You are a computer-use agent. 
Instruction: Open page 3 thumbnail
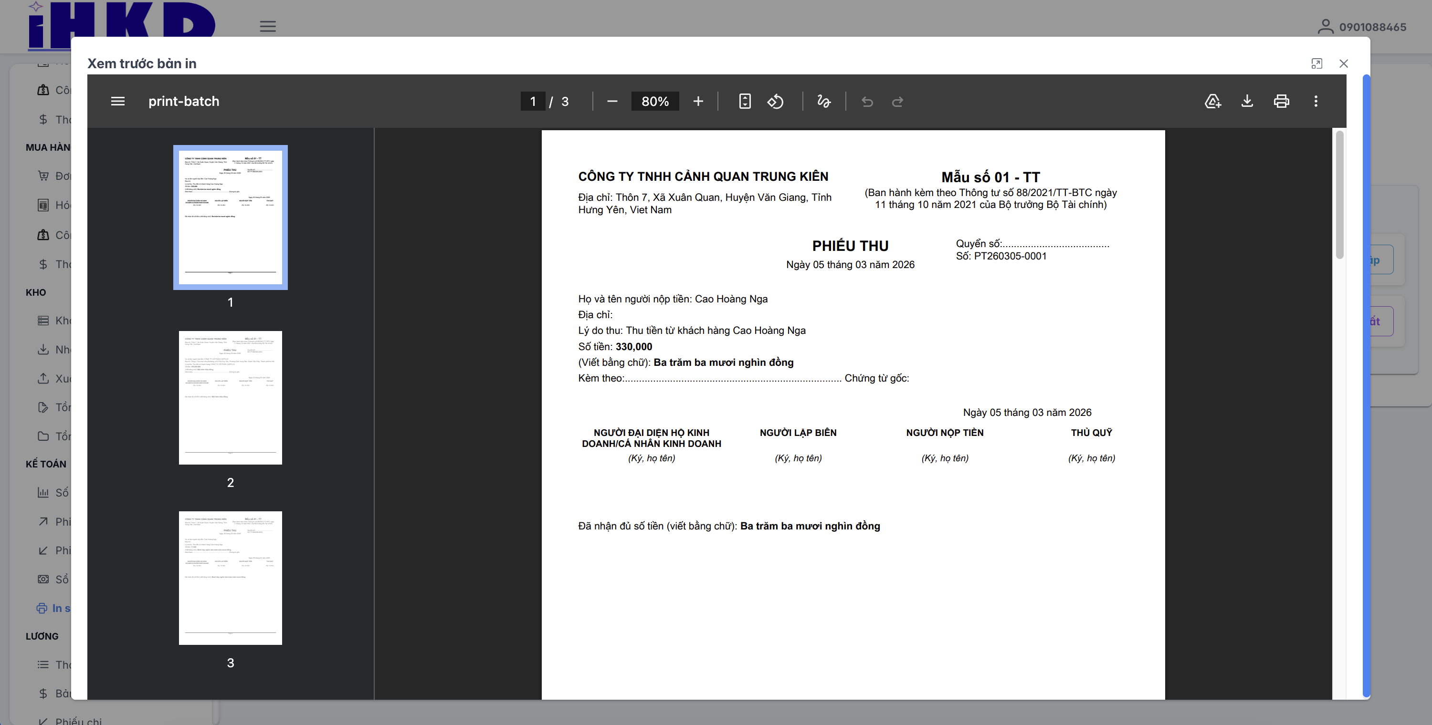pos(230,578)
